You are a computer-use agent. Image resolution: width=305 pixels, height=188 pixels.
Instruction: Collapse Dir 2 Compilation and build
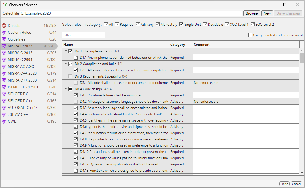coord(66,64)
